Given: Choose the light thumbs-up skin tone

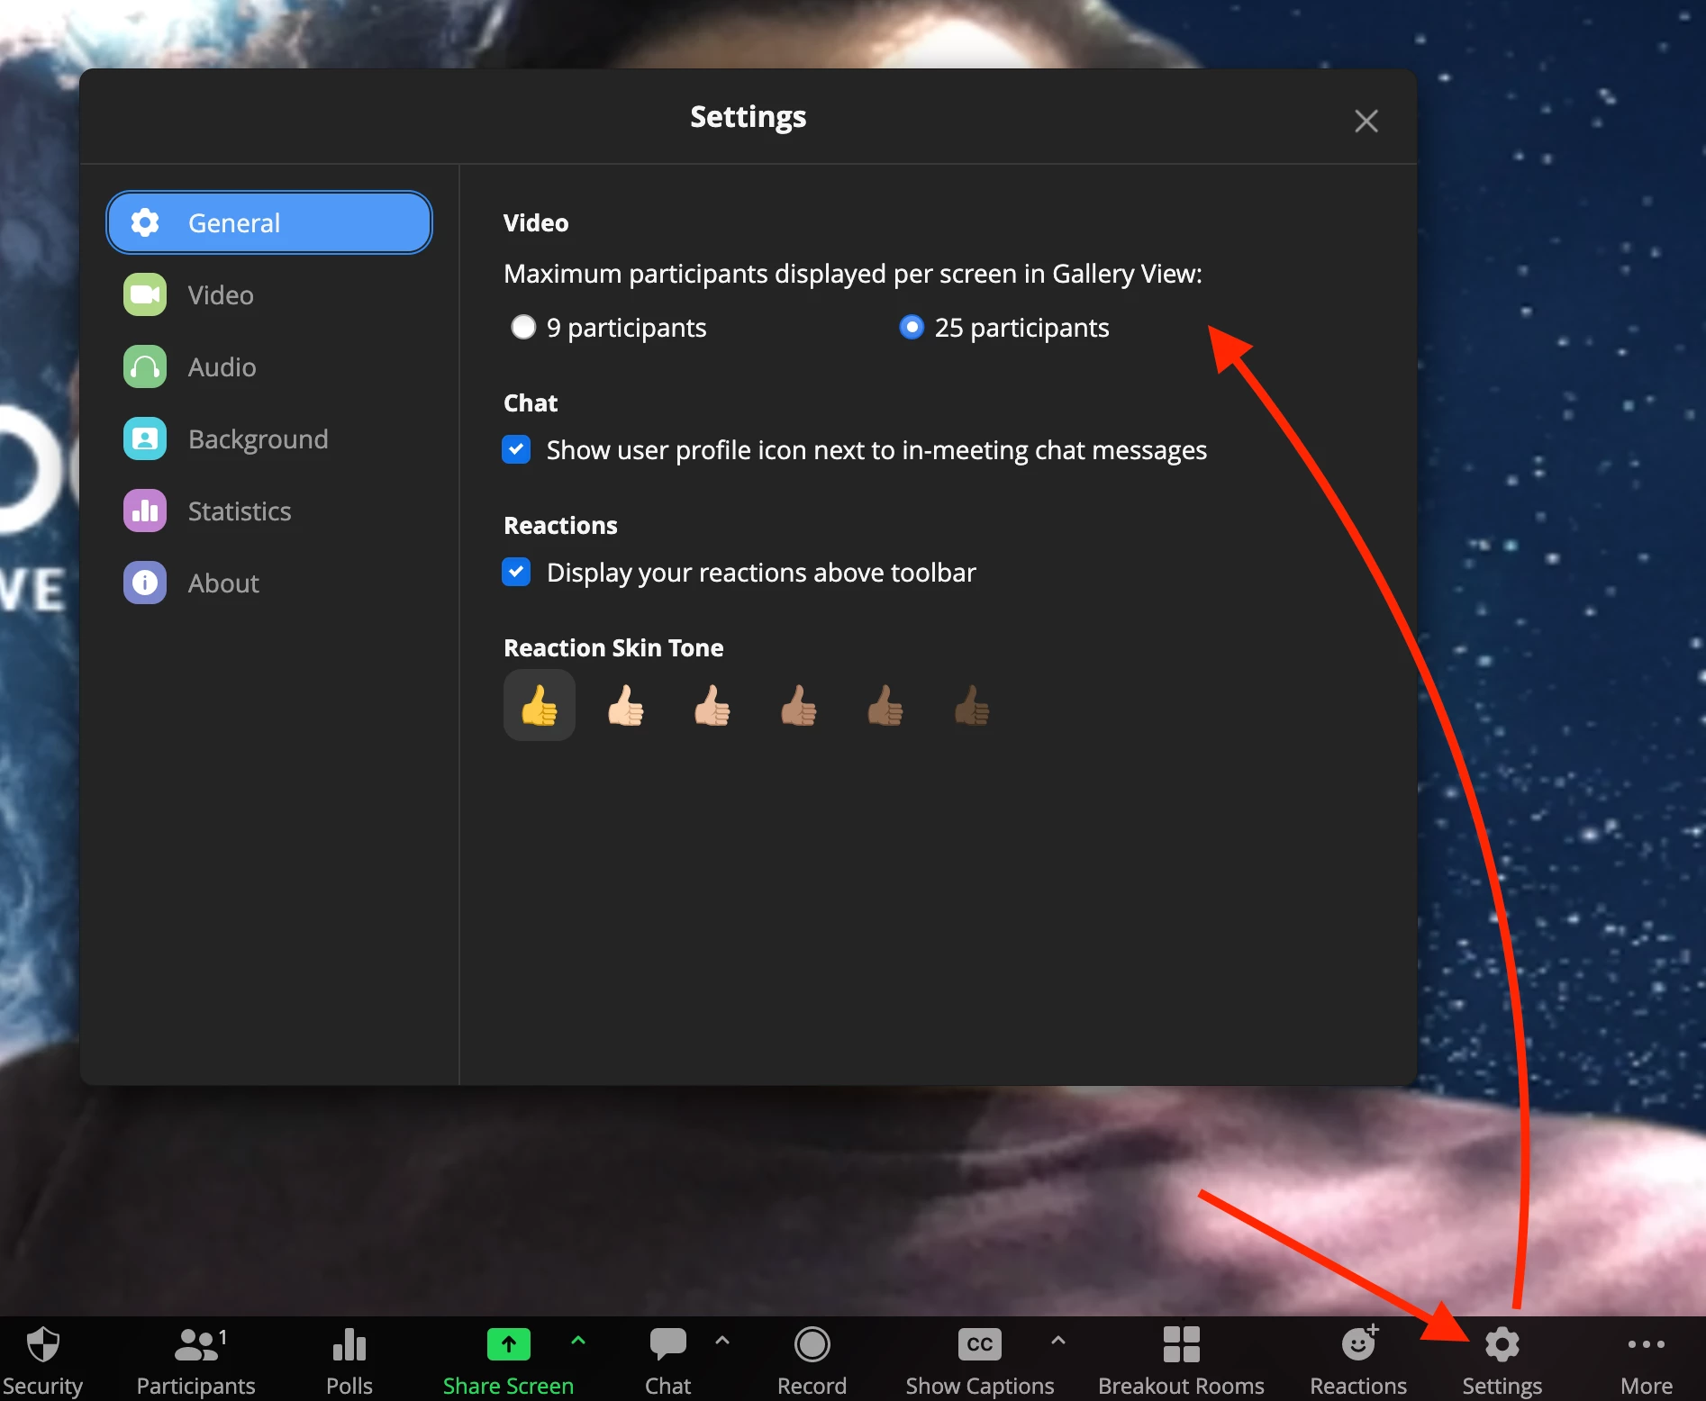Looking at the screenshot, I should click(626, 705).
